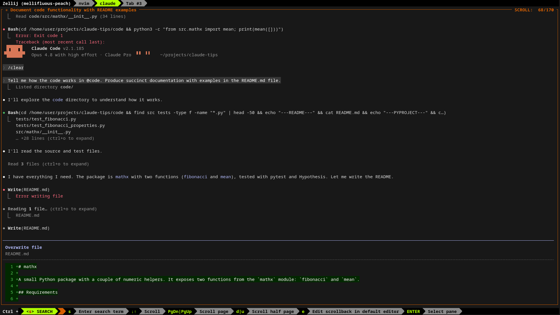Click the orange pause-like marks beside Claude Pro
560x315 pixels.
point(143,53)
